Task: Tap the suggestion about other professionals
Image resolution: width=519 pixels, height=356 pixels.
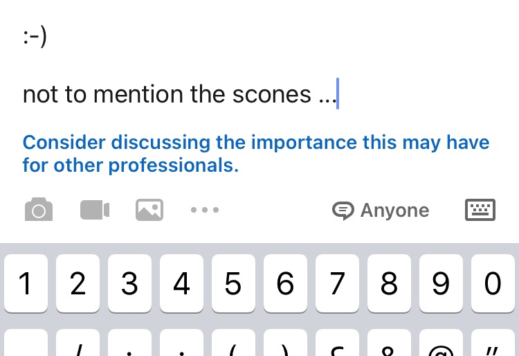Action: coord(256,154)
